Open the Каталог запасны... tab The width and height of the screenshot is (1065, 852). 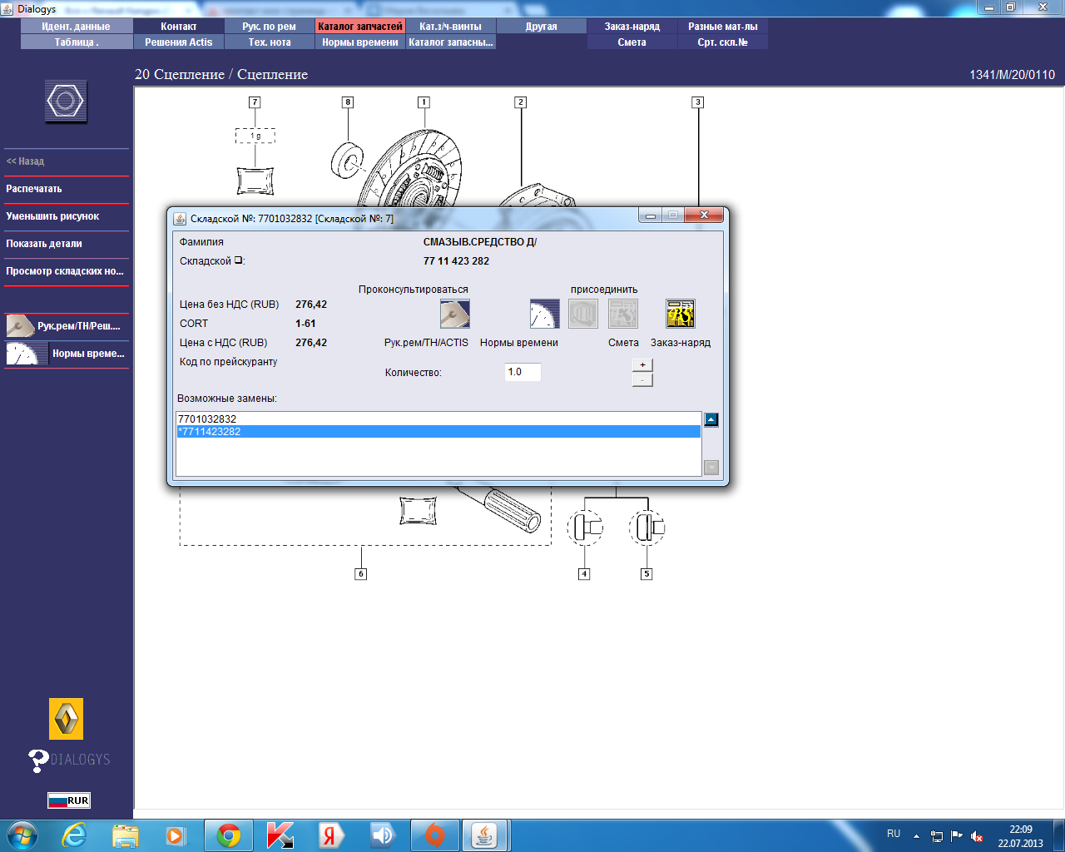click(x=451, y=42)
